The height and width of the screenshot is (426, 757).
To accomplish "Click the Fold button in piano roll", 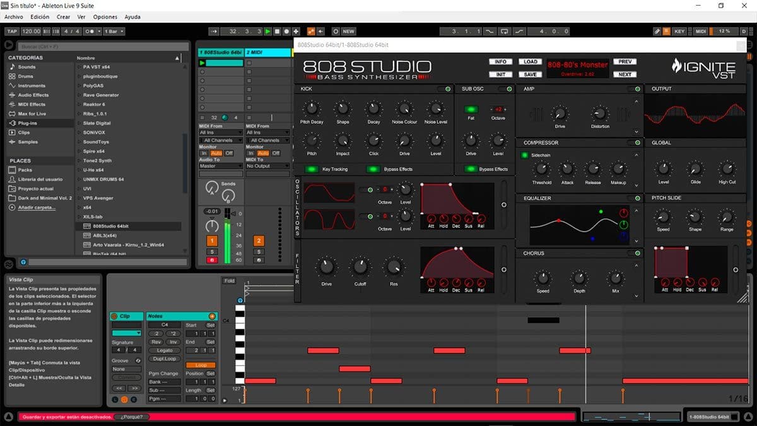I will (x=229, y=281).
